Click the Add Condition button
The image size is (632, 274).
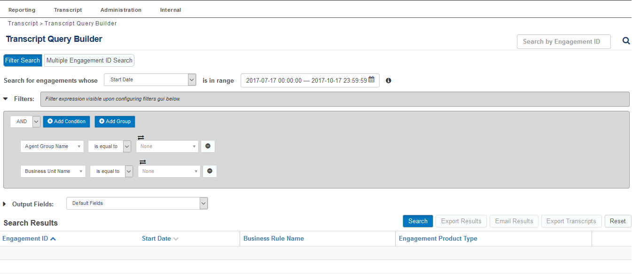66,121
